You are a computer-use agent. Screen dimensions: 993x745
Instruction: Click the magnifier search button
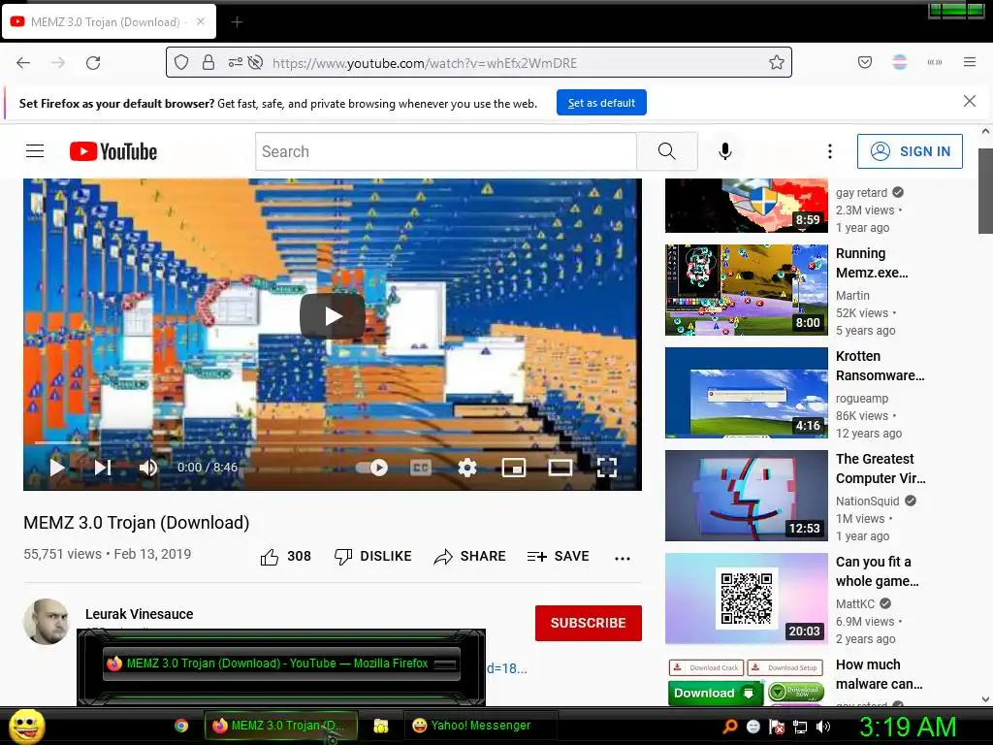(x=667, y=151)
